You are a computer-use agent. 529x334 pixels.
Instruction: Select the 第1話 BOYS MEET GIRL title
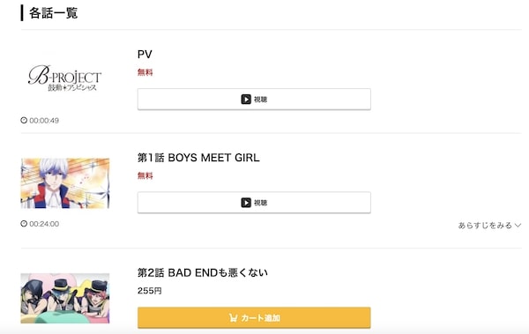(198, 158)
